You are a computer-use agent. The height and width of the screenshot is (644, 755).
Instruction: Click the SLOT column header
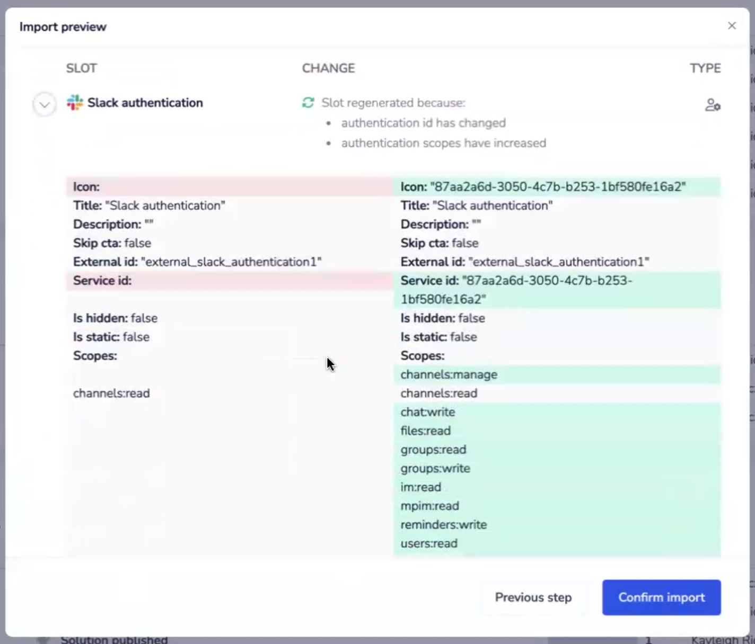[x=81, y=68]
